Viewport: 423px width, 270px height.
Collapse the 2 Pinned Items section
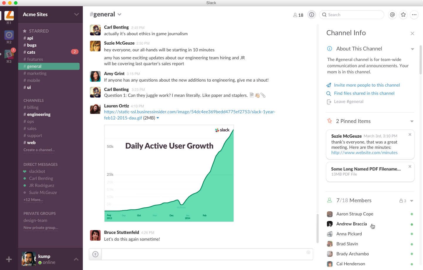[x=412, y=121]
